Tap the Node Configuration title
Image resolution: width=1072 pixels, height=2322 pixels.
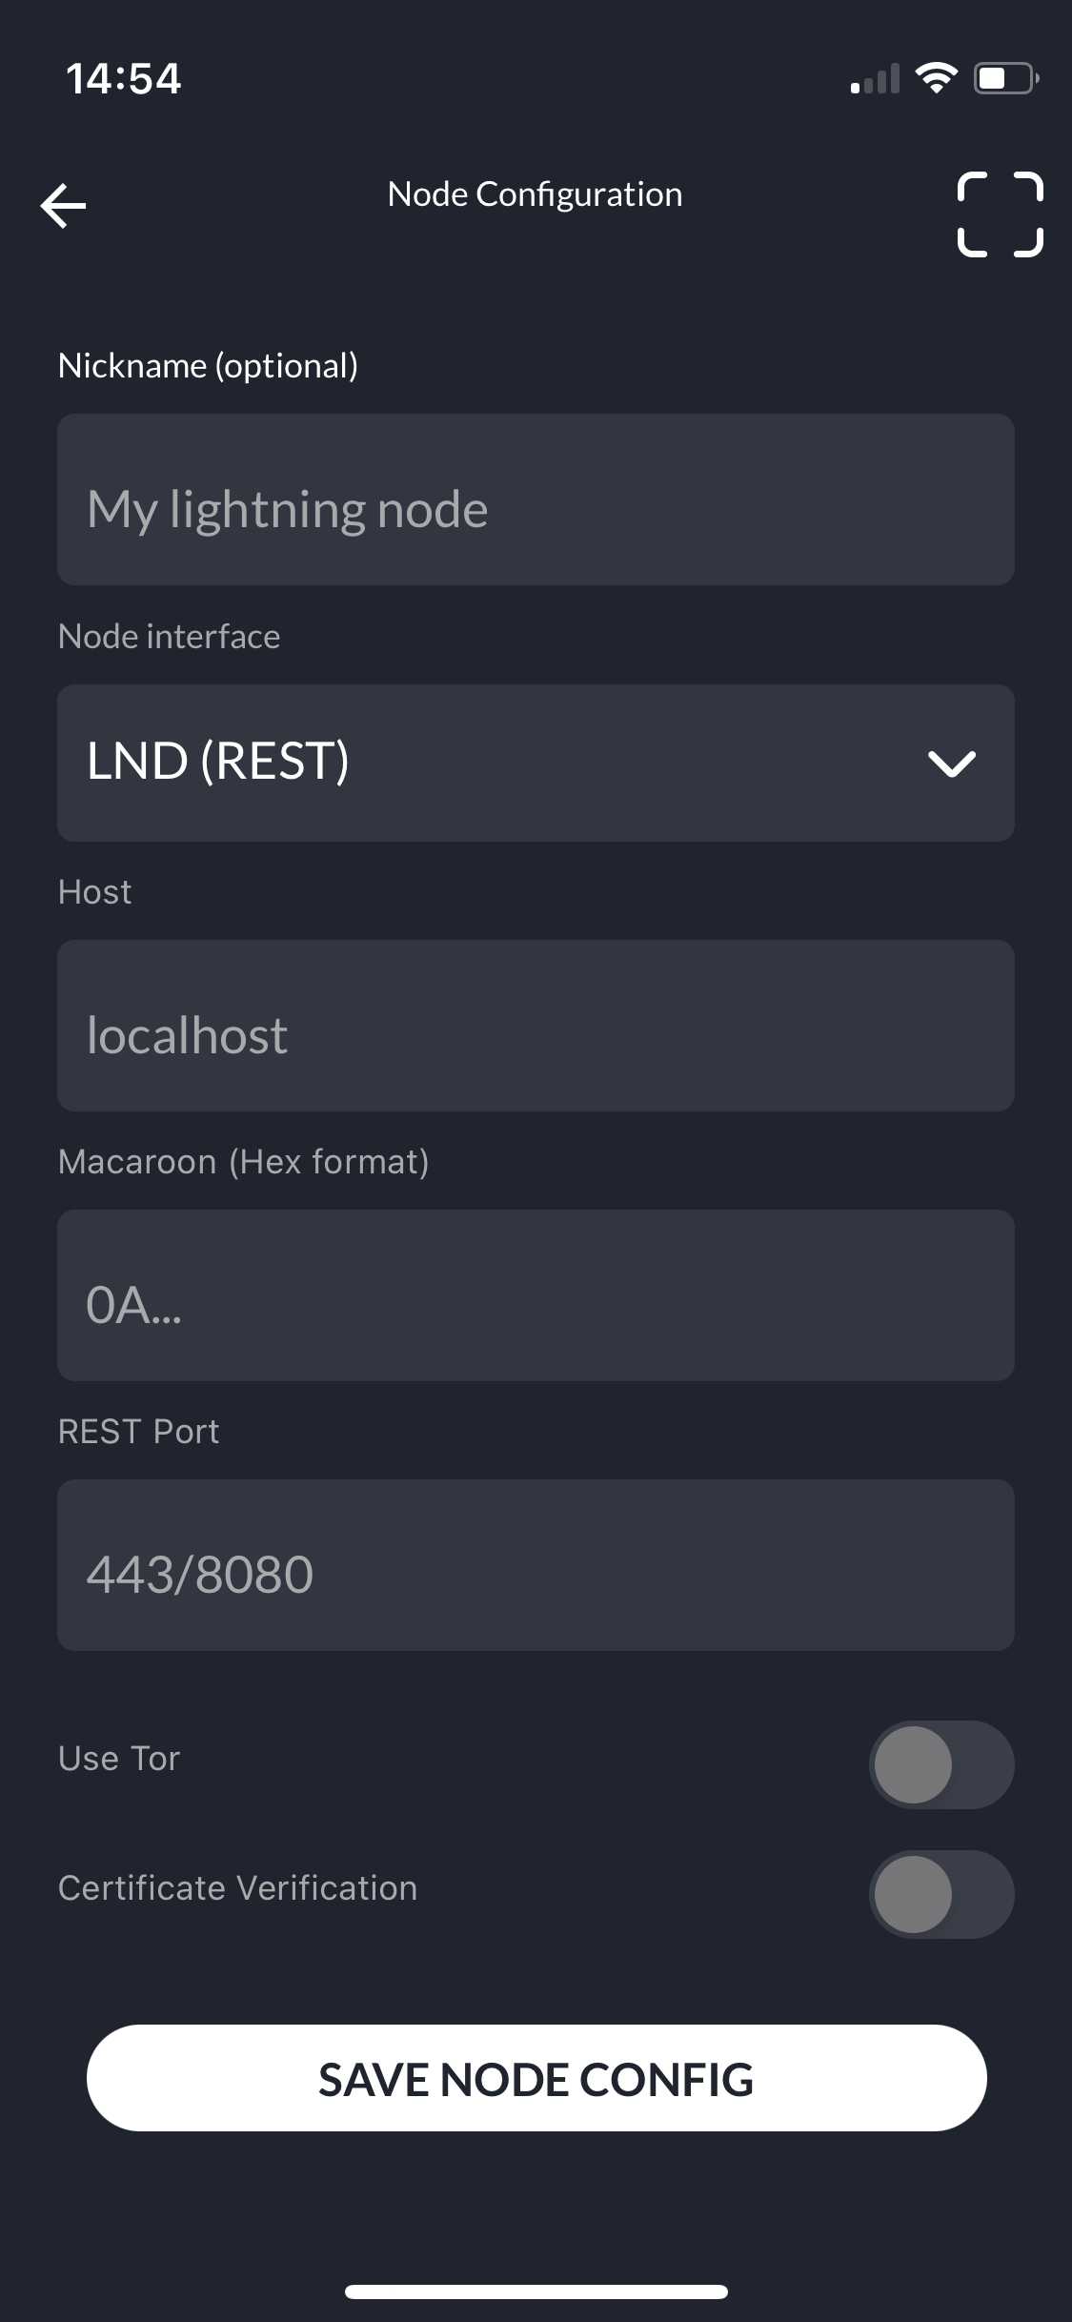pyautogui.click(x=535, y=194)
